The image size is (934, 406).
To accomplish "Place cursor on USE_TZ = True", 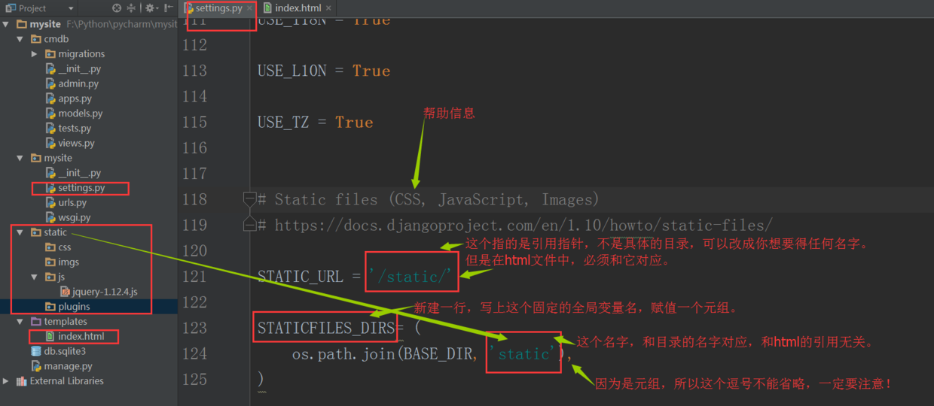I will point(315,122).
